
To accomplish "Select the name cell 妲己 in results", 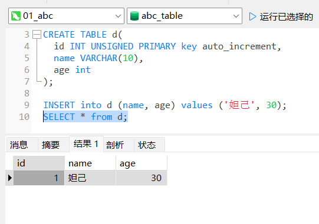I will point(90,178).
